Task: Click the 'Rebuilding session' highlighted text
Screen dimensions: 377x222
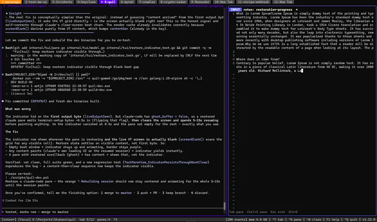Action: (x=98, y=181)
